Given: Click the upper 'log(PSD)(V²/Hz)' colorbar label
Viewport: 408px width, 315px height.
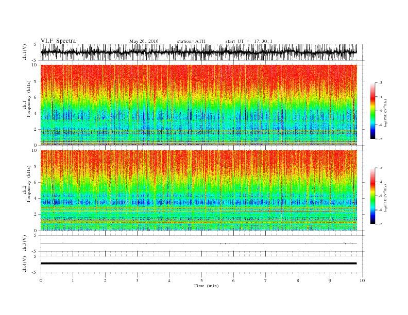Looking at the screenshot, I should coord(386,113).
